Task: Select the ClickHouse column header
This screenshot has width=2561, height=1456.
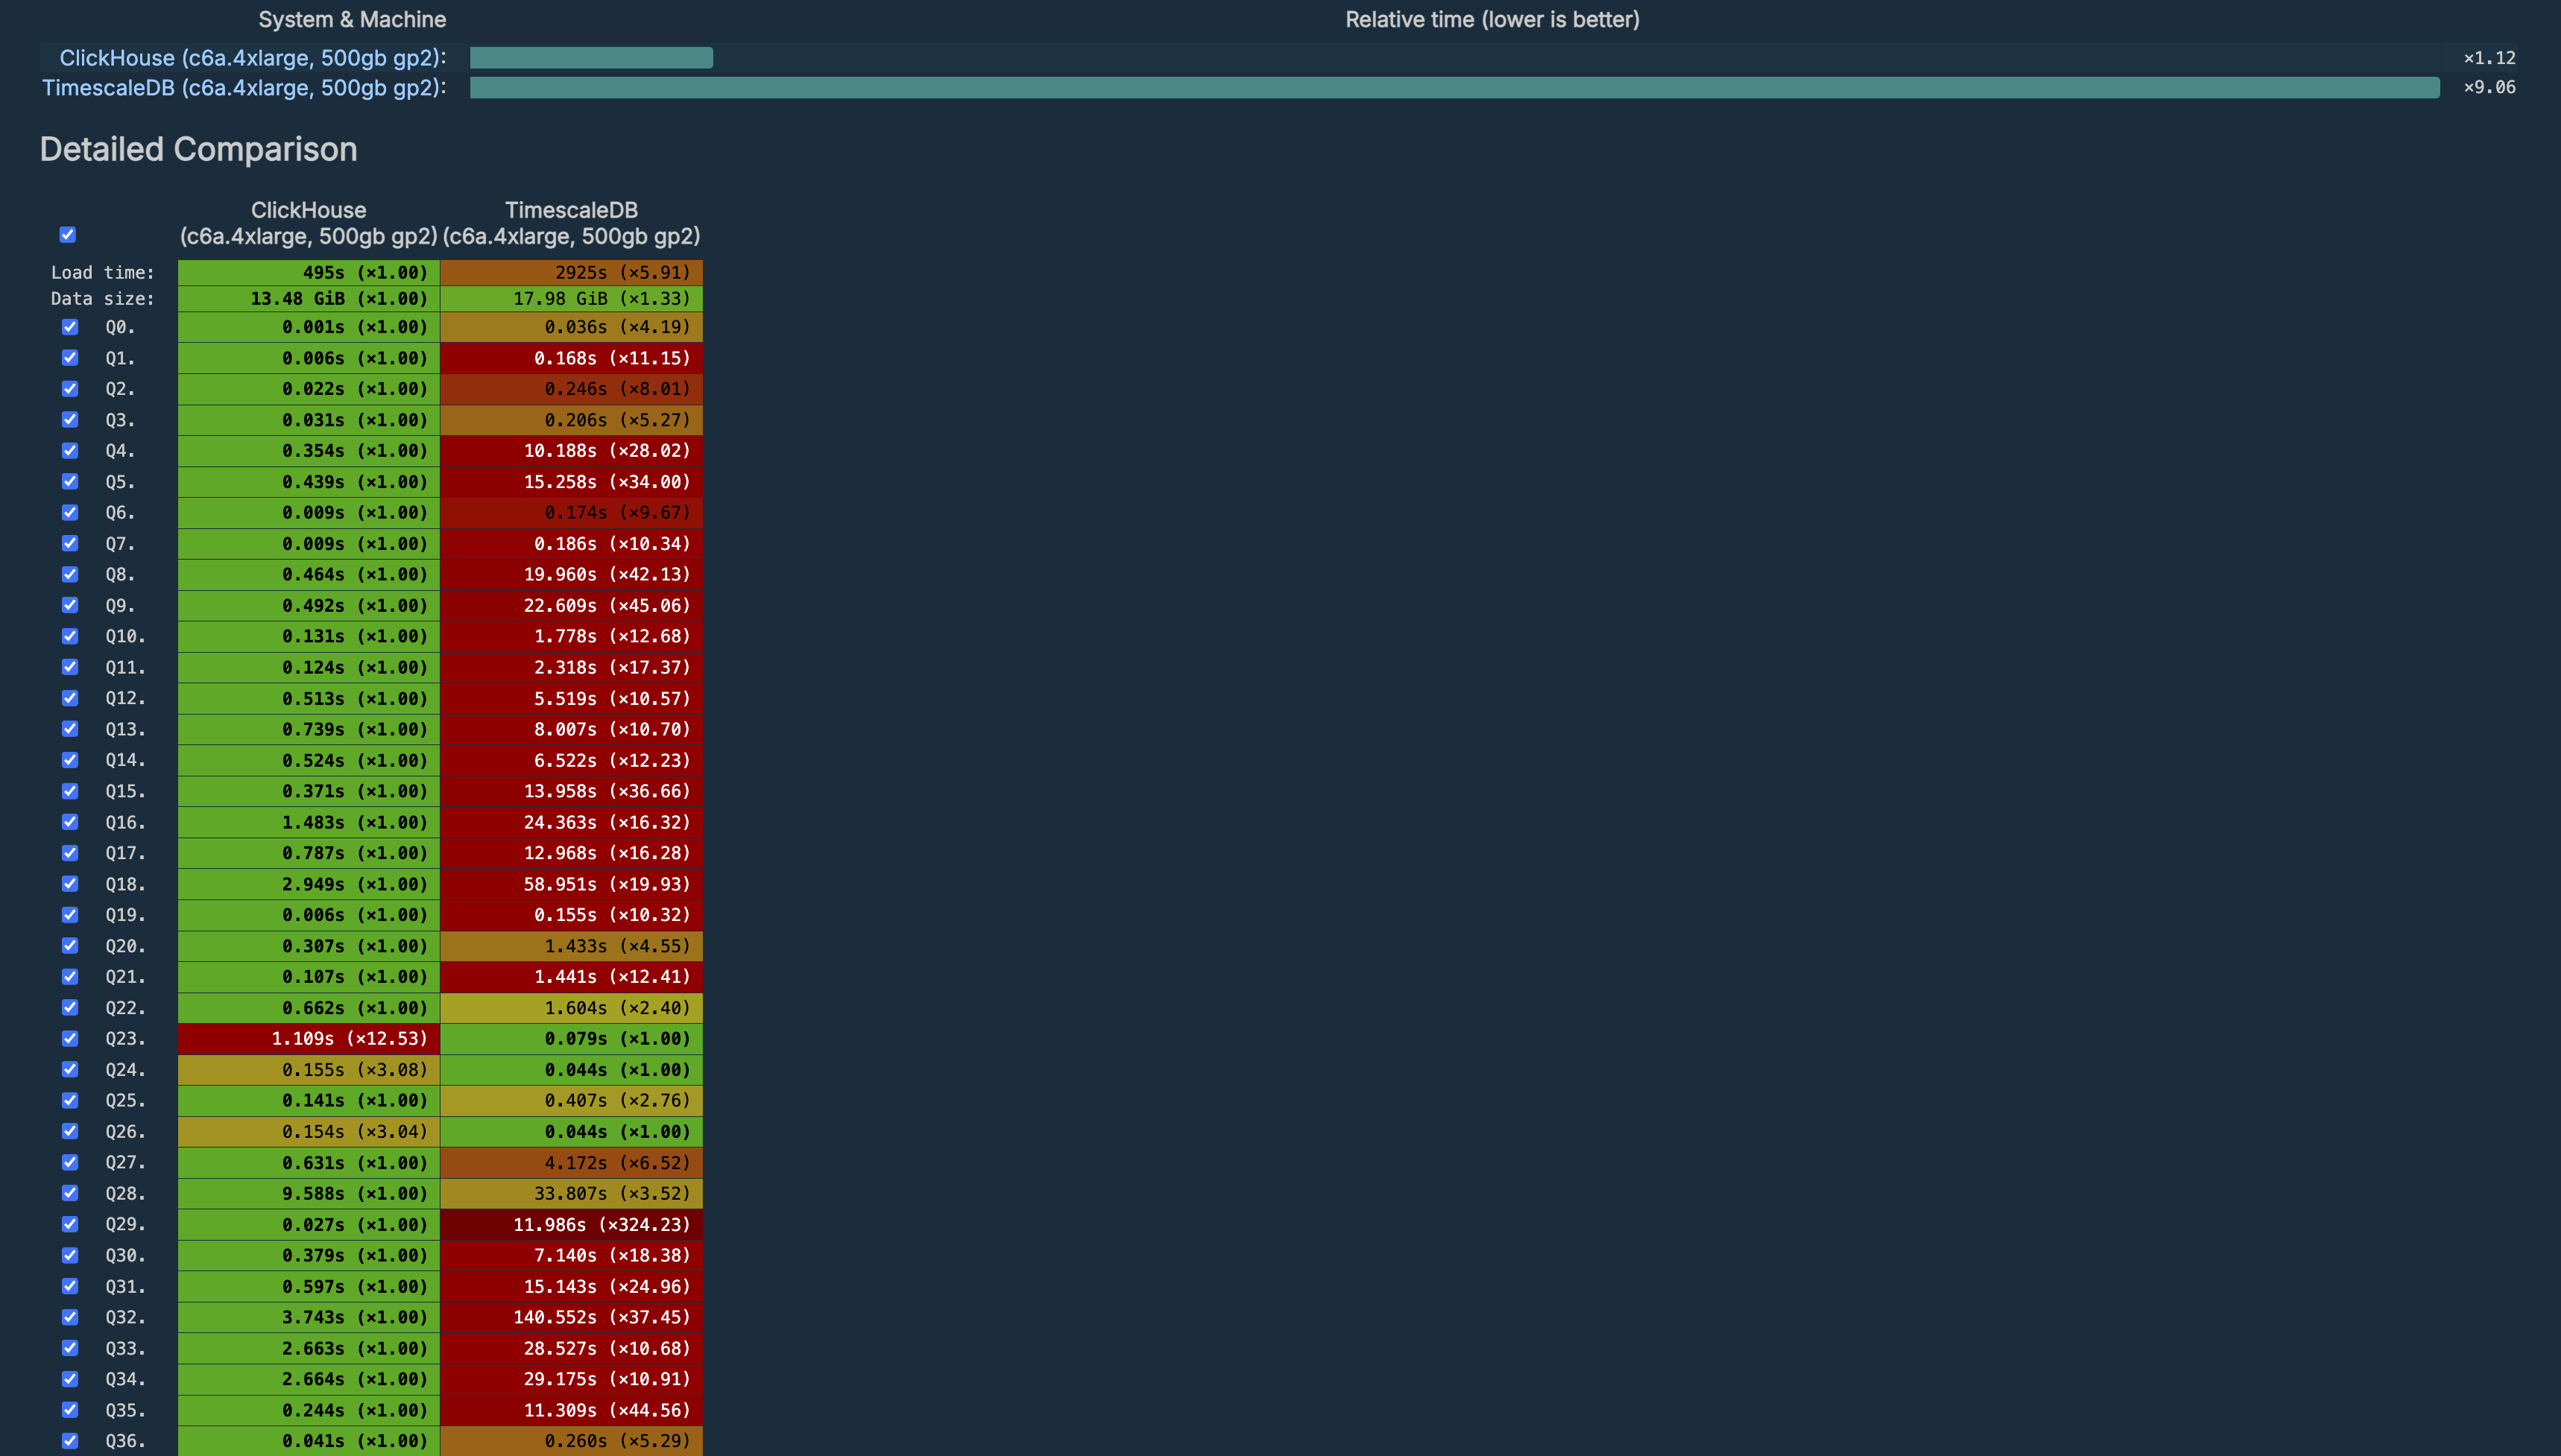Action: coord(308,223)
